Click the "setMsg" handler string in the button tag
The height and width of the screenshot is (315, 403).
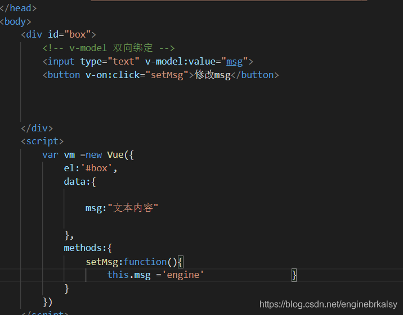pos(167,75)
